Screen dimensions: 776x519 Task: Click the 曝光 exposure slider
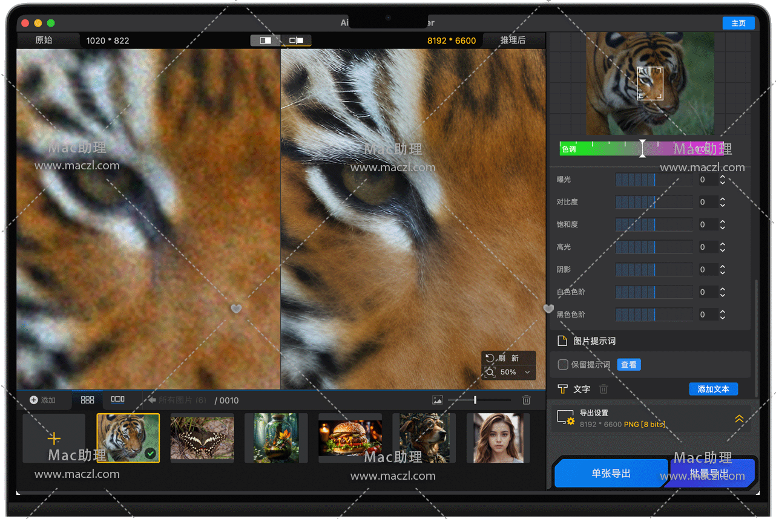pos(654,180)
